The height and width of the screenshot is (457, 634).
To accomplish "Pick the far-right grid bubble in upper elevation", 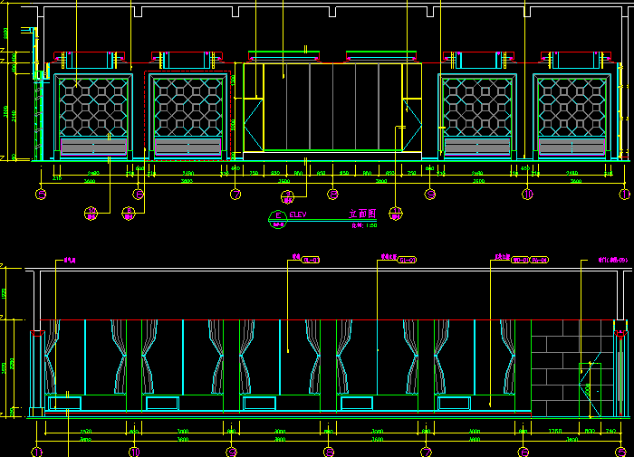I will pos(625,194).
